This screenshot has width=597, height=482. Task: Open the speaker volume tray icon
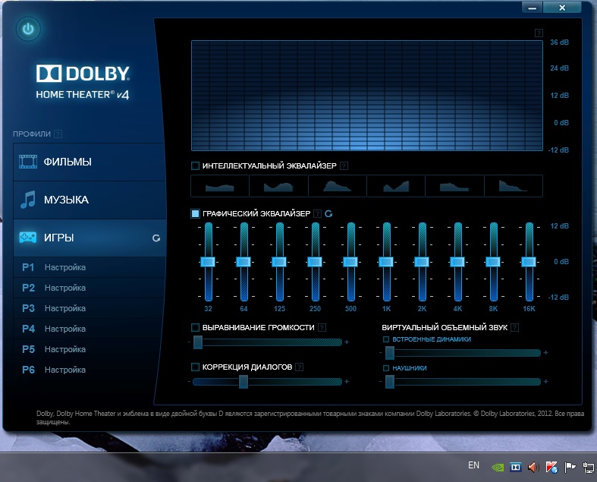tap(534, 467)
